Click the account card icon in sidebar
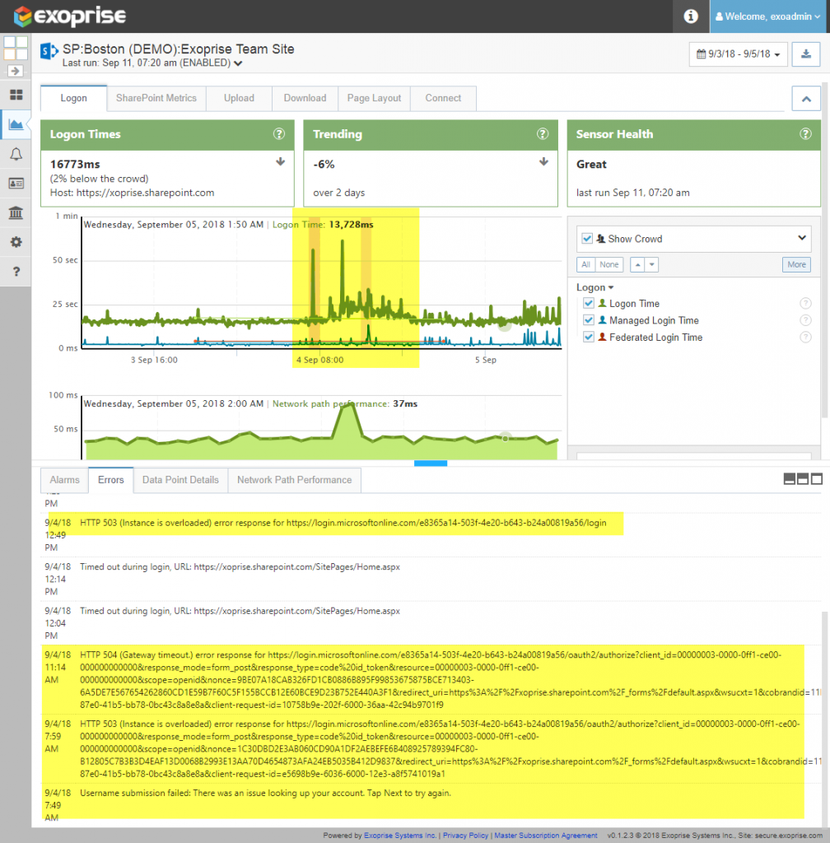Viewport: 830px width, 843px height. (17, 184)
